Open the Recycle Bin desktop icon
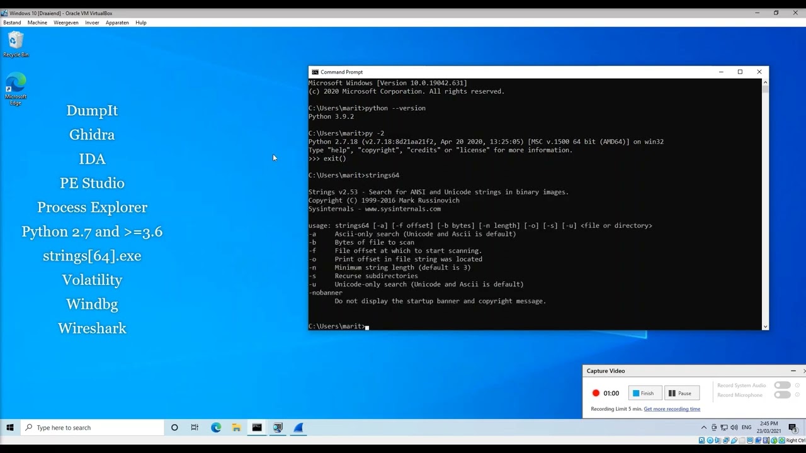 click(x=16, y=44)
